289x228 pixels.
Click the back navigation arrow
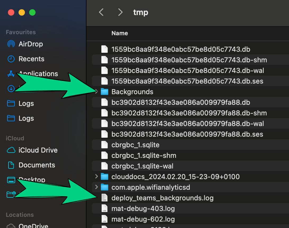pyautogui.click(x=101, y=12)
